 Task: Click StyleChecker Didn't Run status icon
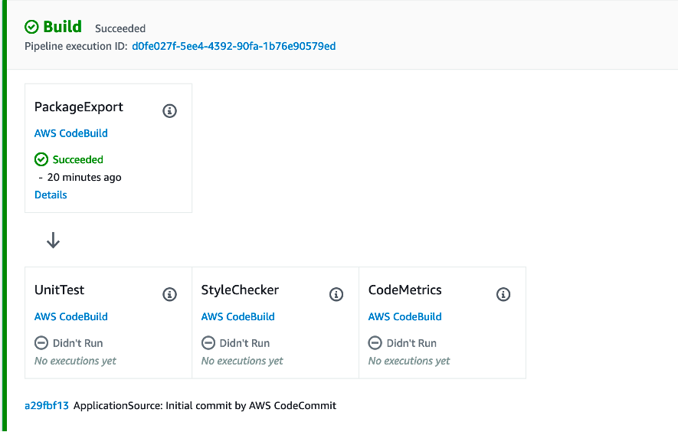point(208,343)
